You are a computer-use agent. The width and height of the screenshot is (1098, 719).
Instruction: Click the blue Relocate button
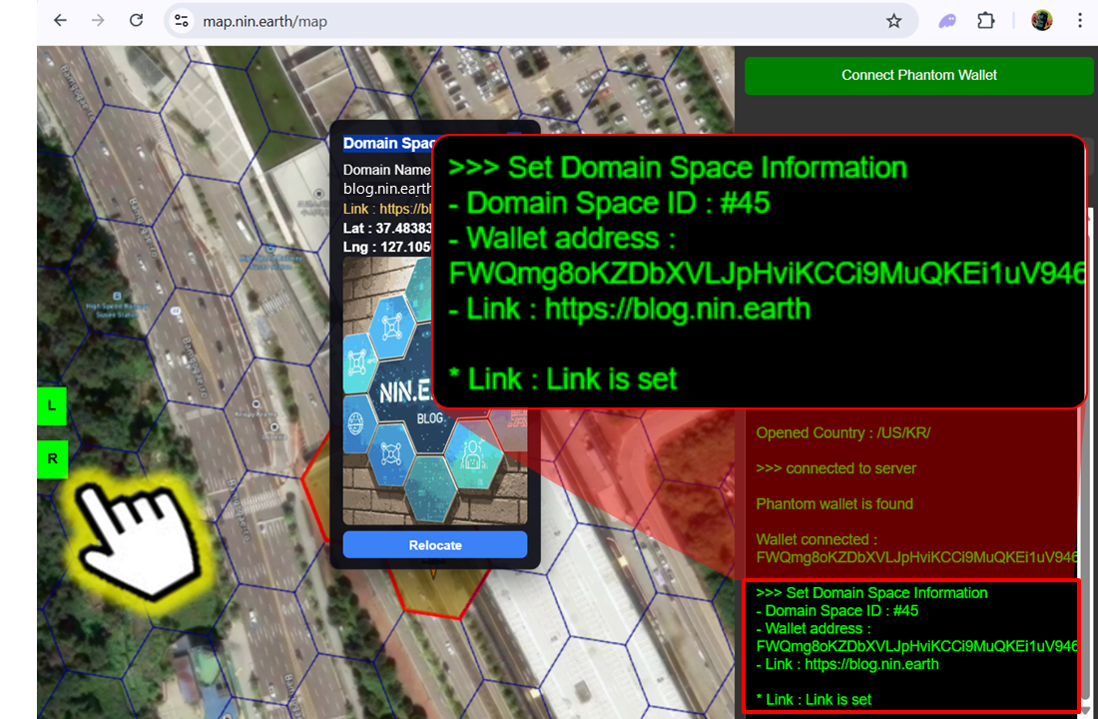(434, 545)
